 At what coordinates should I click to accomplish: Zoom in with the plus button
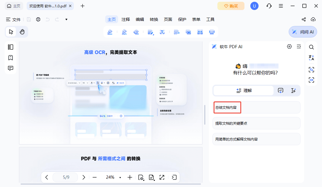[130, 177]
